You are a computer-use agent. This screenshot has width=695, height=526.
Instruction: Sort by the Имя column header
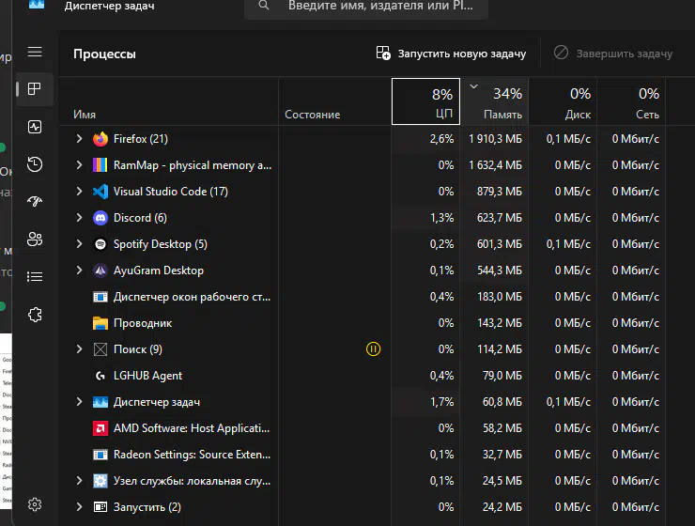(x=168, y=101)
